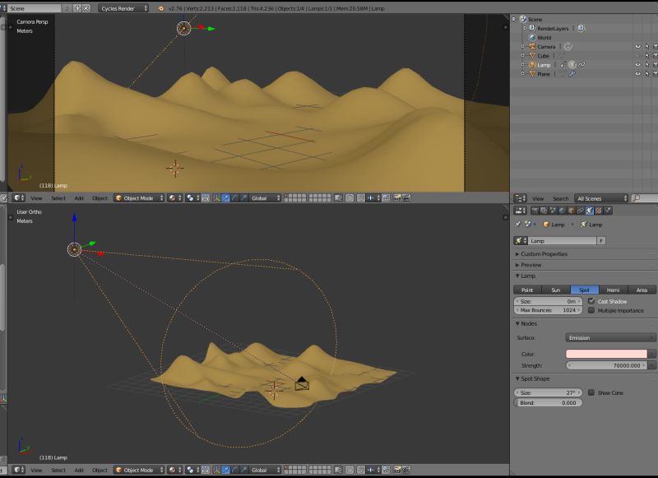The image size is (658, 478).
Task: Add new scene with plus button
Action: [x=77, y=8]
